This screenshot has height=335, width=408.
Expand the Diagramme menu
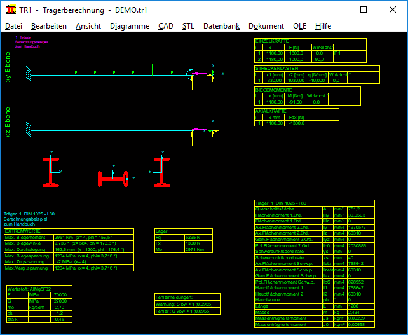[130, 26]
